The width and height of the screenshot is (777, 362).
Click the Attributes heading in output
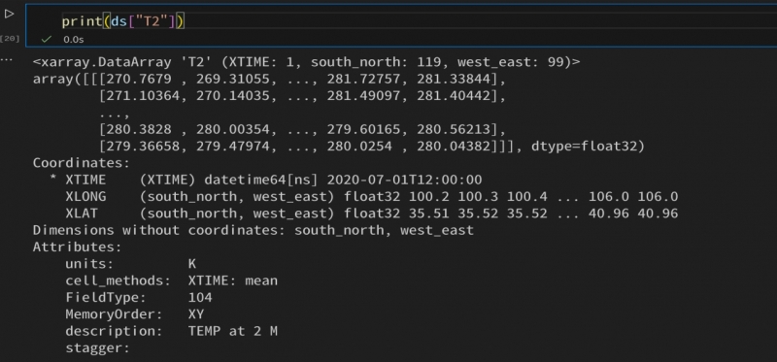pos(78,247)
